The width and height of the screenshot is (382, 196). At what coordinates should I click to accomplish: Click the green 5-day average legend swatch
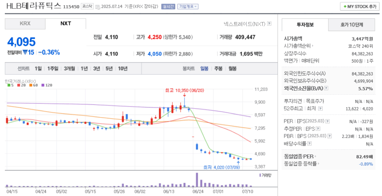[x=9, y=85]
